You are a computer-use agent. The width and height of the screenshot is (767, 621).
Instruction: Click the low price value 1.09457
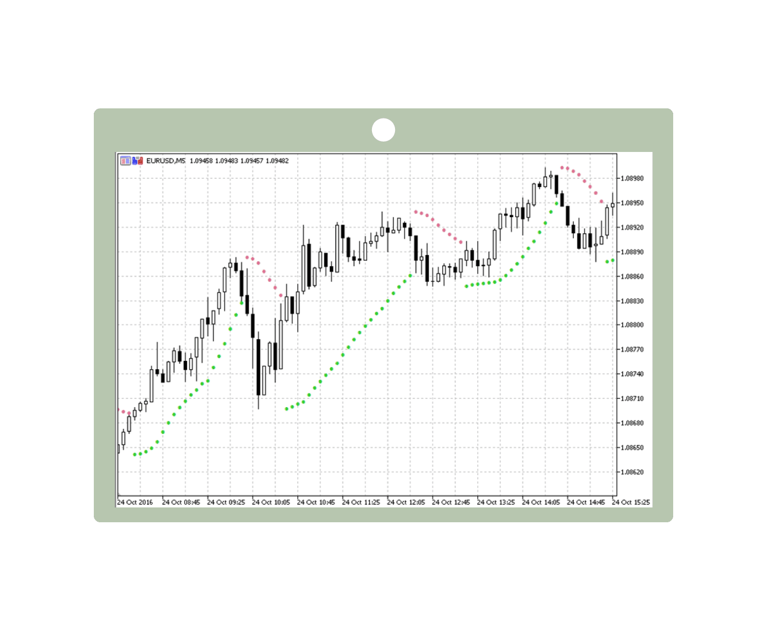point(252,161)
